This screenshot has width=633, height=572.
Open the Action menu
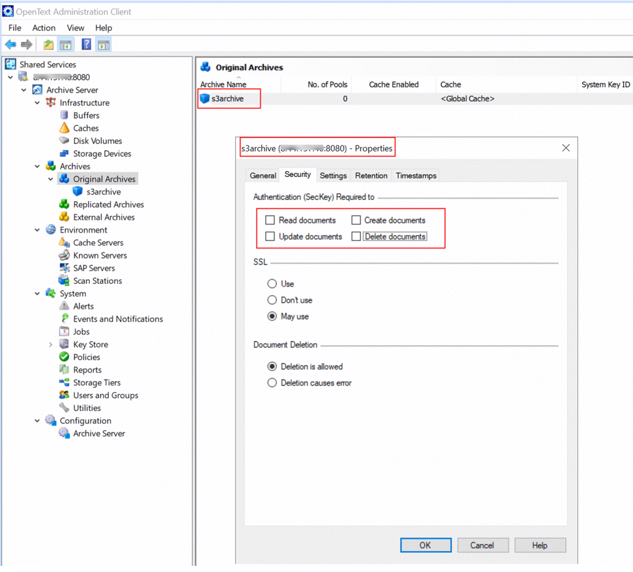click(44, 28)
